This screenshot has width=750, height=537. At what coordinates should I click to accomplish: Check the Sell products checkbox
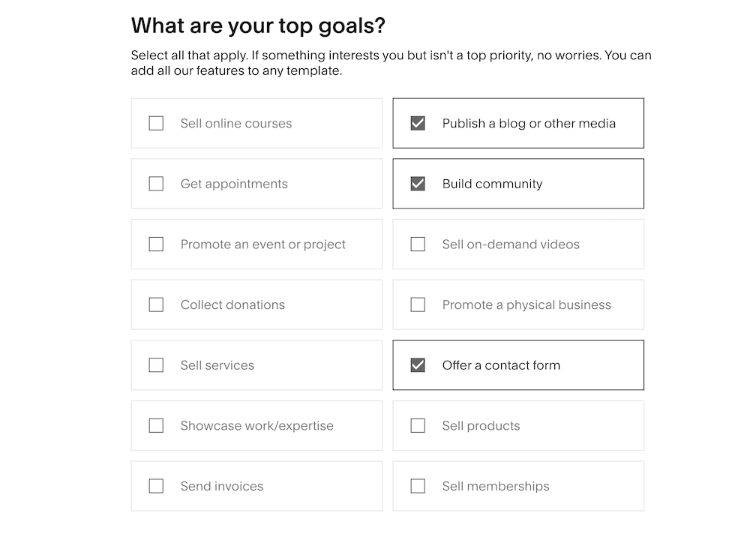pos(418,426)
